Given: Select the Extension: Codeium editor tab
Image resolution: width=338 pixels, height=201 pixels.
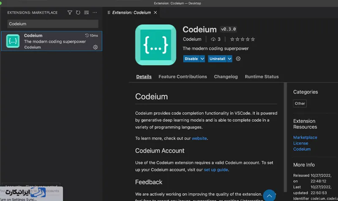Looking at the screenshot, I should coord(131,13).
